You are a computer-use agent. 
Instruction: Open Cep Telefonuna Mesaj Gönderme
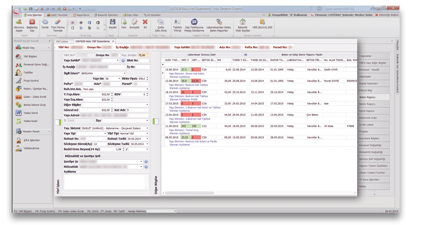(x=194, y=23)
